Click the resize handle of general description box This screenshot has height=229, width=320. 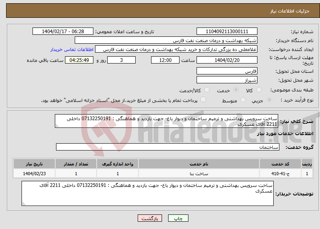(57, 126)
